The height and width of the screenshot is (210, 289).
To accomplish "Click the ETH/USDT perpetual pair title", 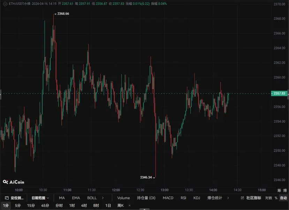I will click(x=20, y=4).
